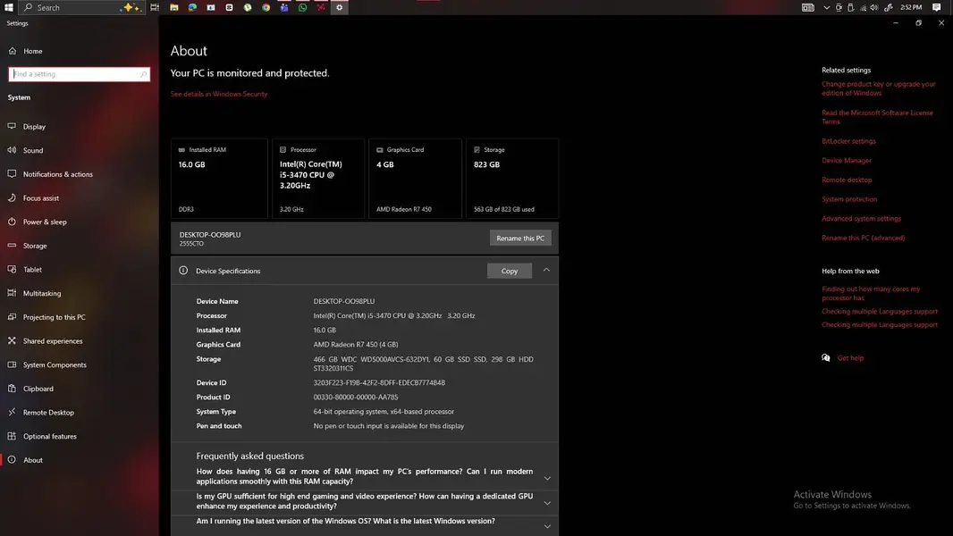
Task: Open the Optional features grid icon
Action: click(x=12, y=436)
